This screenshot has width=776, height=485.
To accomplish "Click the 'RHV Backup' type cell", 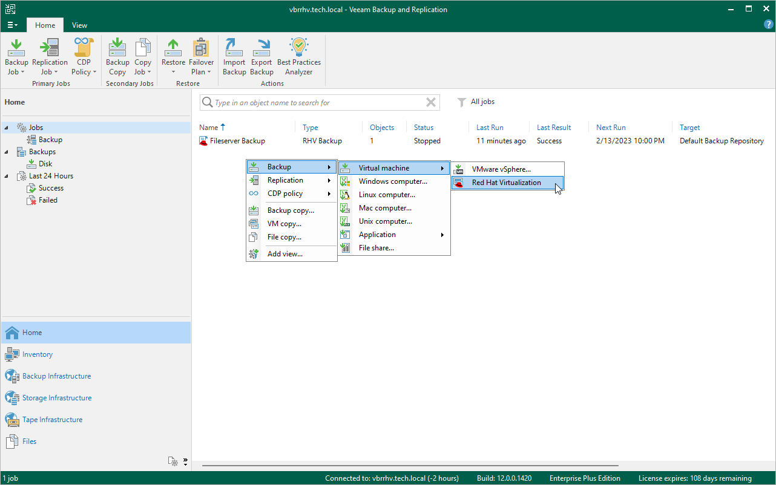I will (x=322, y=141).
